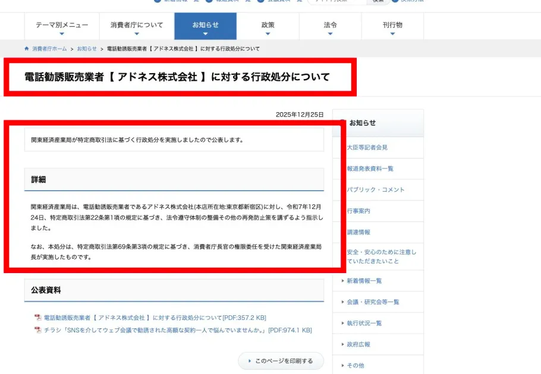This screenshot has height=374, width=541.
Task: Open 政府広報 in the sidebar
Action: click(358, 344)
